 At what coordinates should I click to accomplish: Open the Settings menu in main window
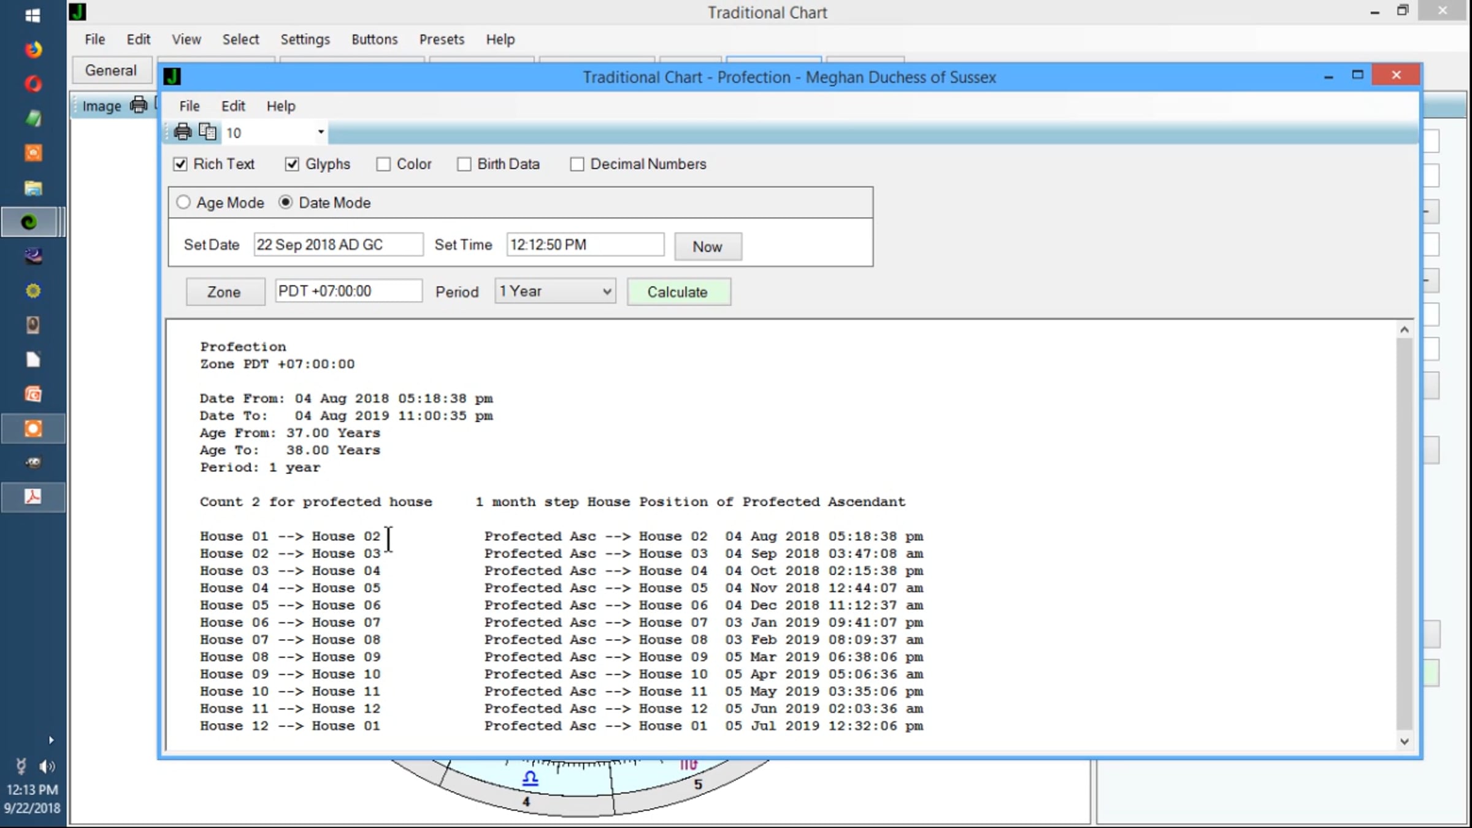(x=305, y=39)
